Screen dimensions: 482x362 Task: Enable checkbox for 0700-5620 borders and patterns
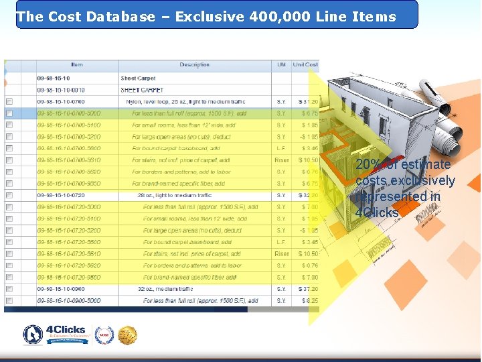point(9,172)
